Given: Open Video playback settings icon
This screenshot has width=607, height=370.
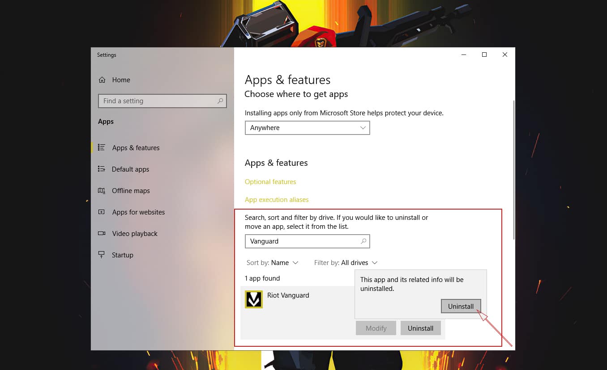Looking at the screenshot, I should [103, 233].
